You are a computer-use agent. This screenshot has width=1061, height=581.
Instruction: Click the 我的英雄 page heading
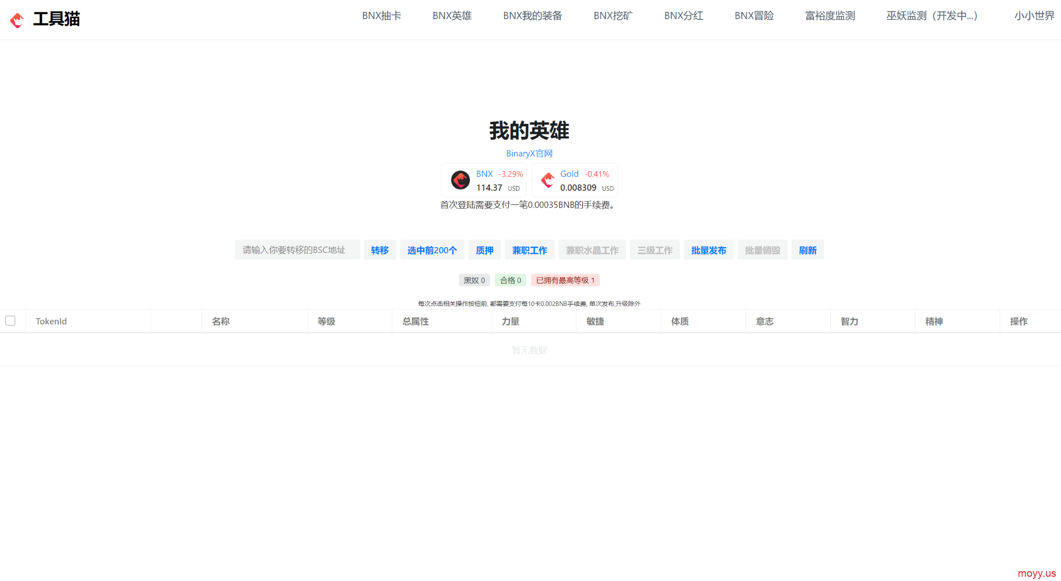529,130
